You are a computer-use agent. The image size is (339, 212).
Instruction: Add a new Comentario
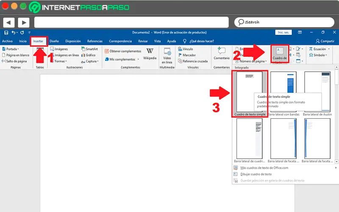(222, 54)
